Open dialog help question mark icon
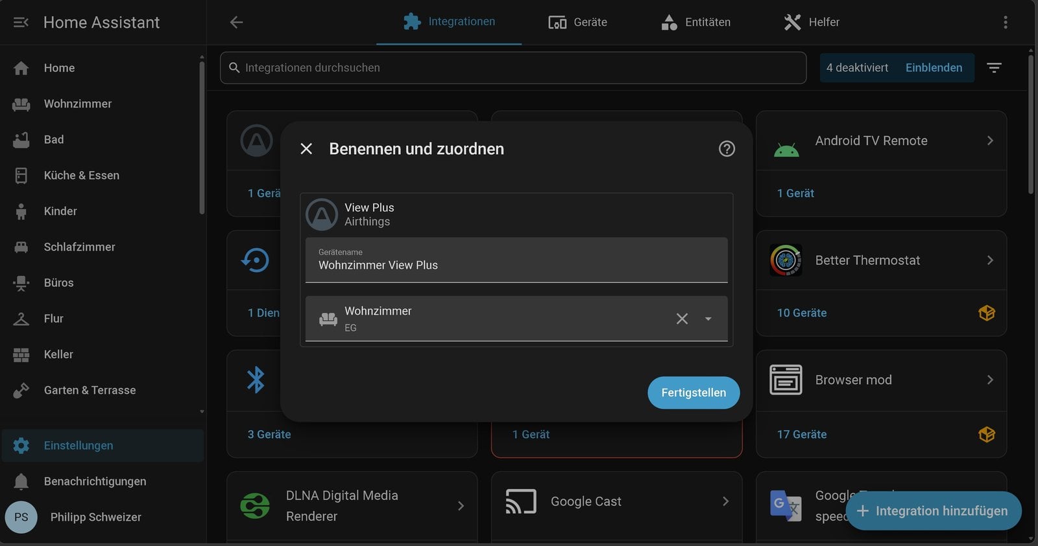 727,149
